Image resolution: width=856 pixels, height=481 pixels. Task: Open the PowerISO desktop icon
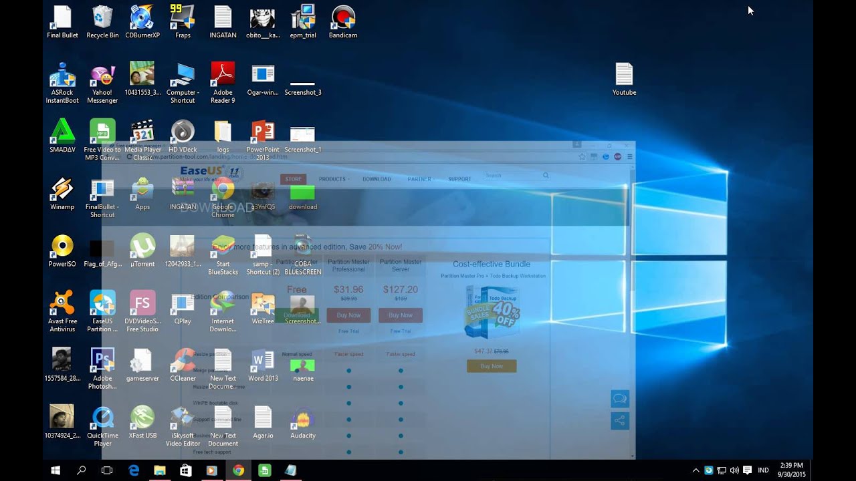62,251
